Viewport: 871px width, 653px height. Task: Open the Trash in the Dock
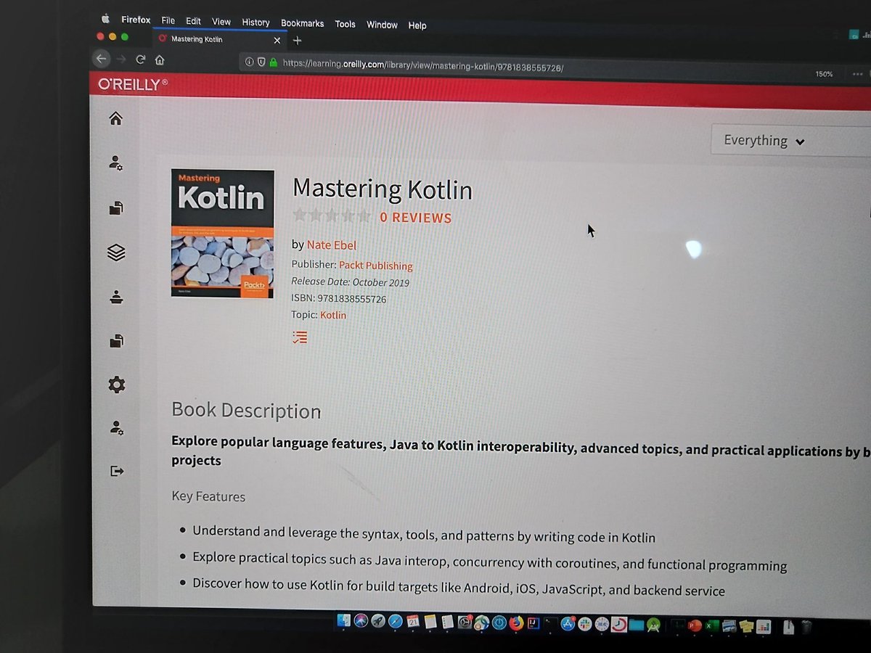click(x=806, y=625)
